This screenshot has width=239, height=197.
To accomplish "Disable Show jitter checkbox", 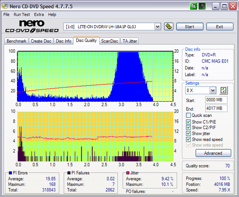I will (188, 133).
